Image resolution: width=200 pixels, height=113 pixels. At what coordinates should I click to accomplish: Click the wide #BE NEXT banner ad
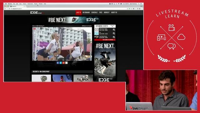(73, 20)
